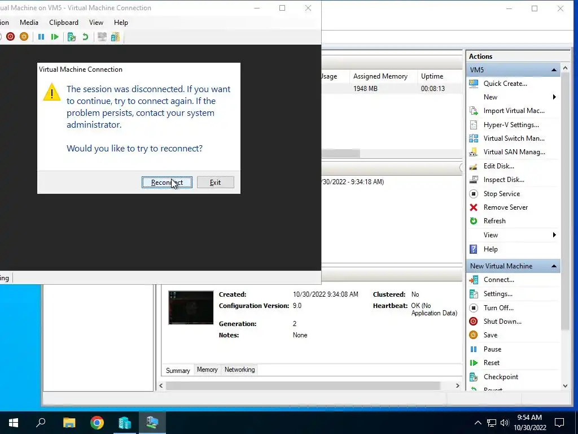The height and width of the screenshot is (434, 578).
Task: Click the Hyper-V Settings icon
Action: [x=474, y=125]
